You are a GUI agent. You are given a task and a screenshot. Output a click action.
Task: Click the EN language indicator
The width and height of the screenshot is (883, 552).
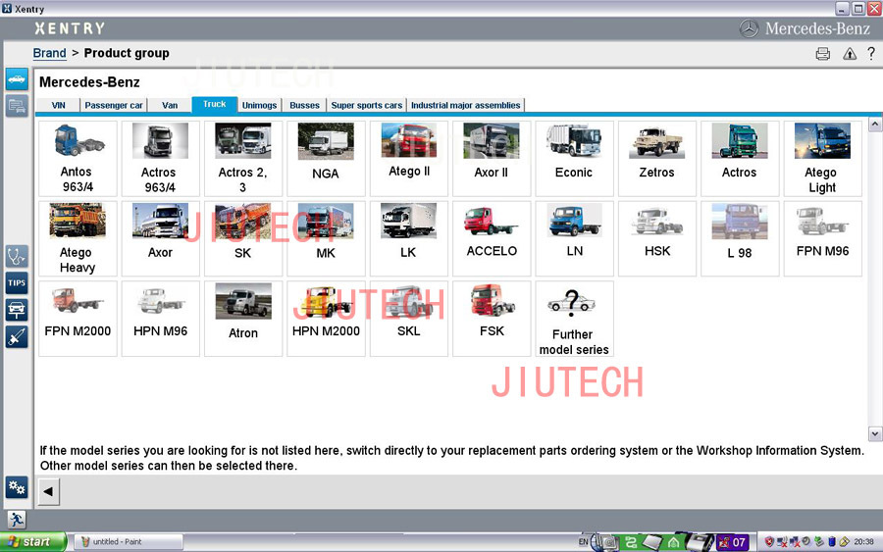click(x=583, y=542)
